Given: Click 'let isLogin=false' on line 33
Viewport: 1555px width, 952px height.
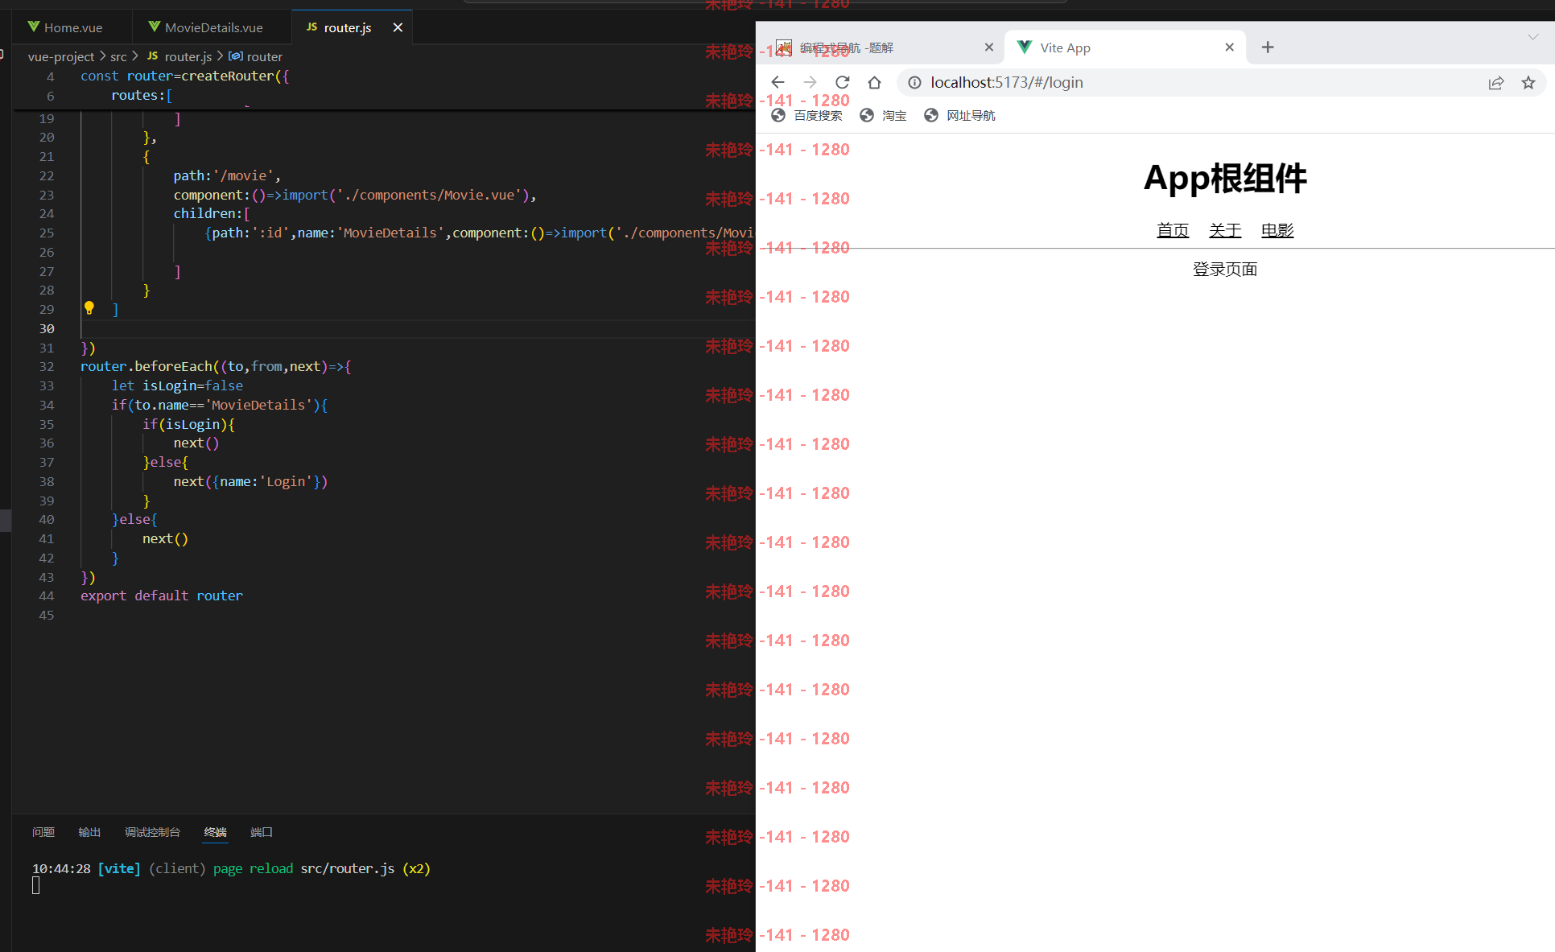Looking at the screenshot, I should tap(177, 385).
